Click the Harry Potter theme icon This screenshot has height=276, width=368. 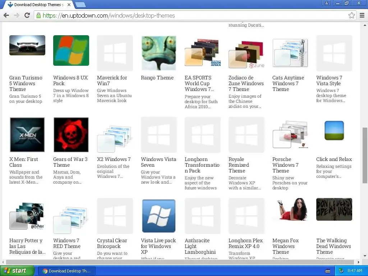27,216
